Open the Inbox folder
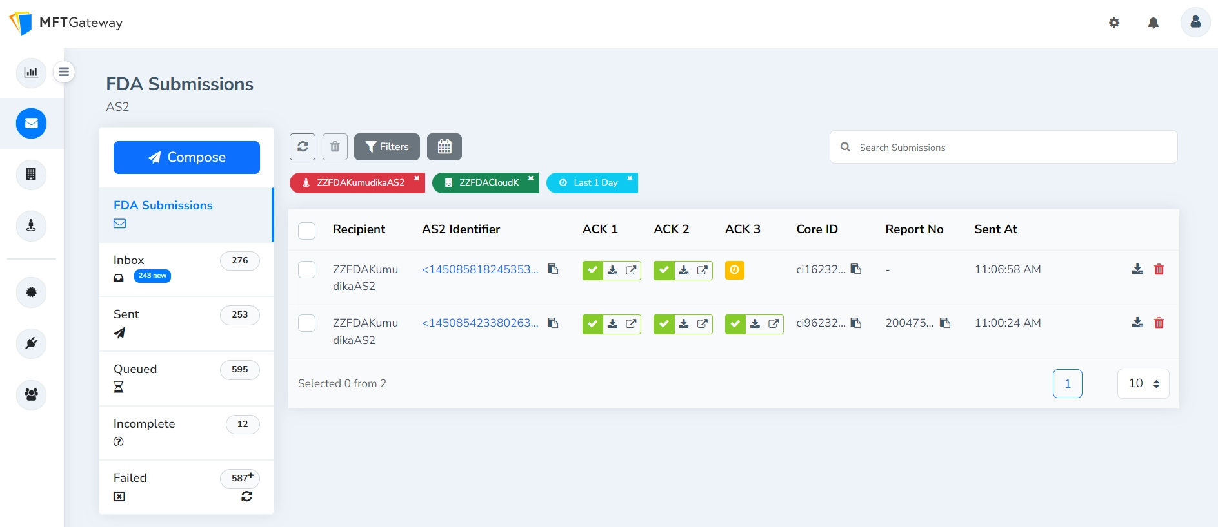The height and width of the screenshot is (527, 1218). [x=129, y=260]
